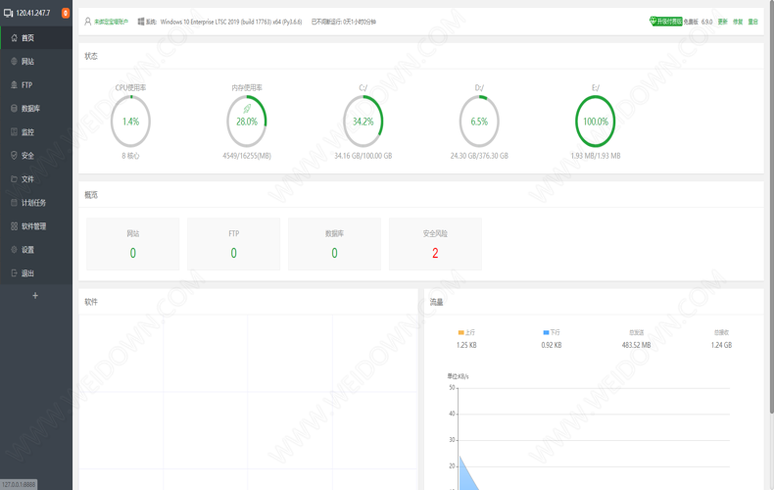Click the green upgrade-to-paid-version badge
This screenshot has height=490, width=774.
coord(665,21)
